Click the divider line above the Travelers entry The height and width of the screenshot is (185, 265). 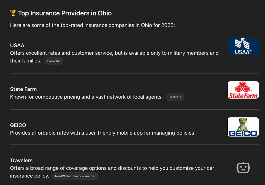[x=134, y=144]
